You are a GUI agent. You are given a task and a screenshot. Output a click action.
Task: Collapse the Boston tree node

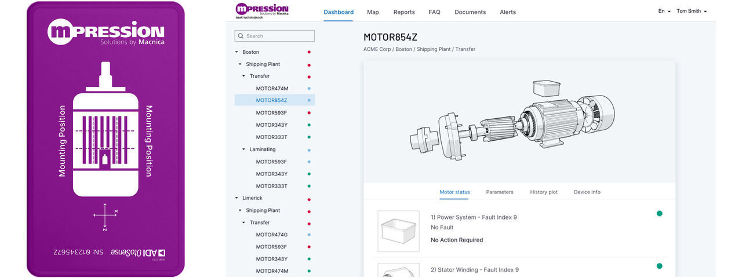click(x=237, y=52)
